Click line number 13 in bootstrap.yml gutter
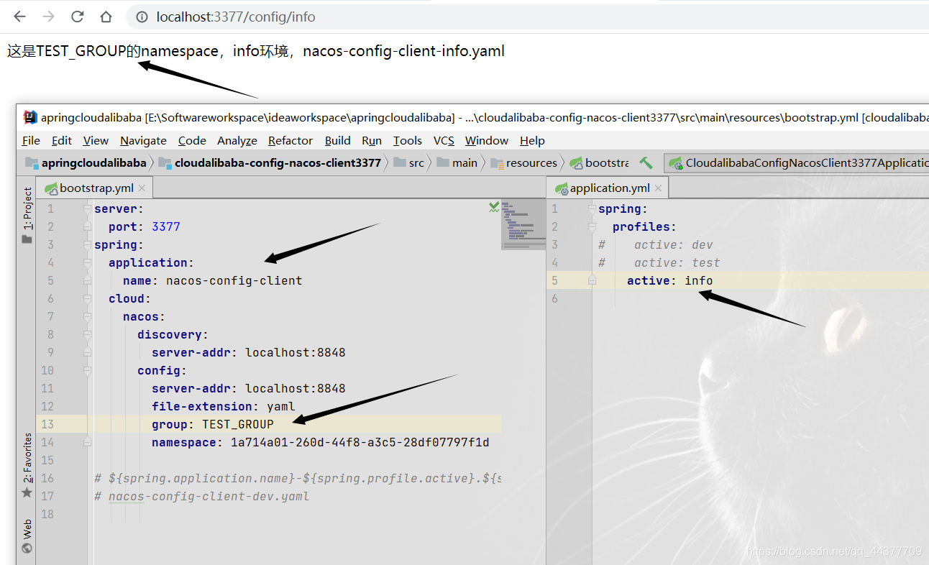 pyautogui.click(x=47, y=424)
